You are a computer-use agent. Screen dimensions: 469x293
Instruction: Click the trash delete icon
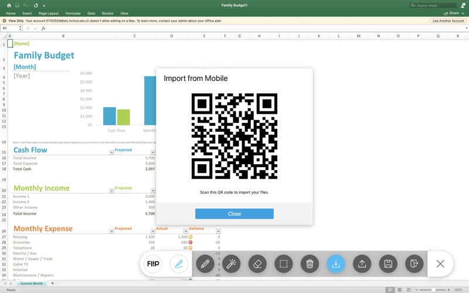pyautogui.click(x=310, y=264)
